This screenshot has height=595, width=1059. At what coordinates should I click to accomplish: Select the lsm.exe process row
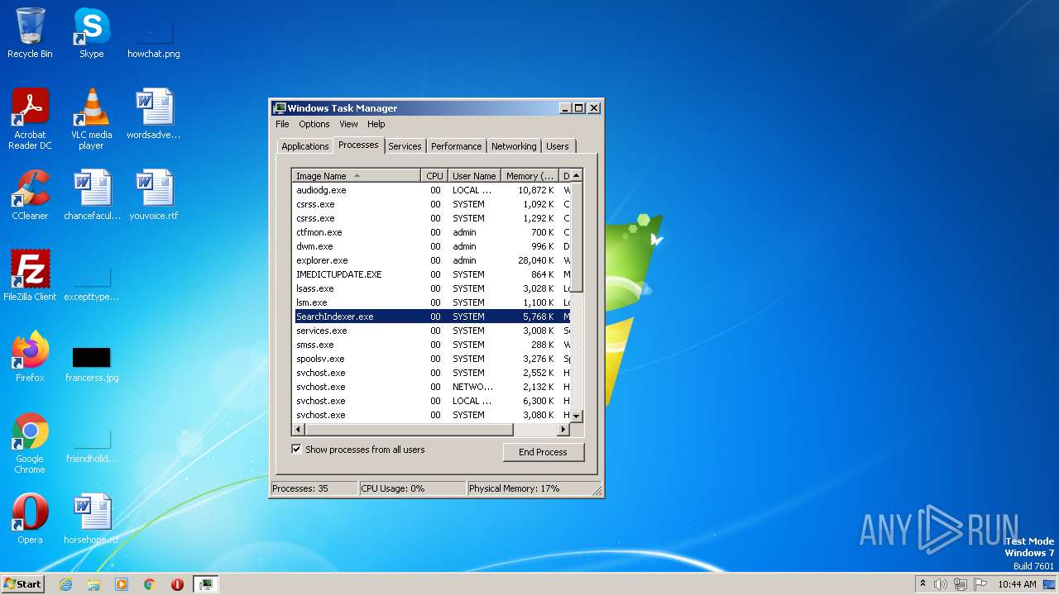click(432, 302)
